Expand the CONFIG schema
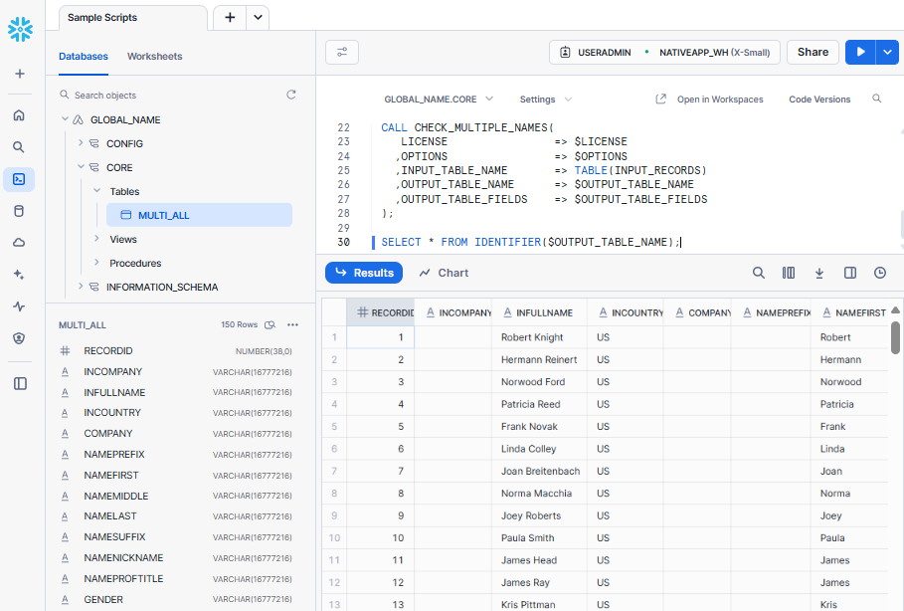The width and height of the screenshot is (904, 611). [x=81, y=142]
